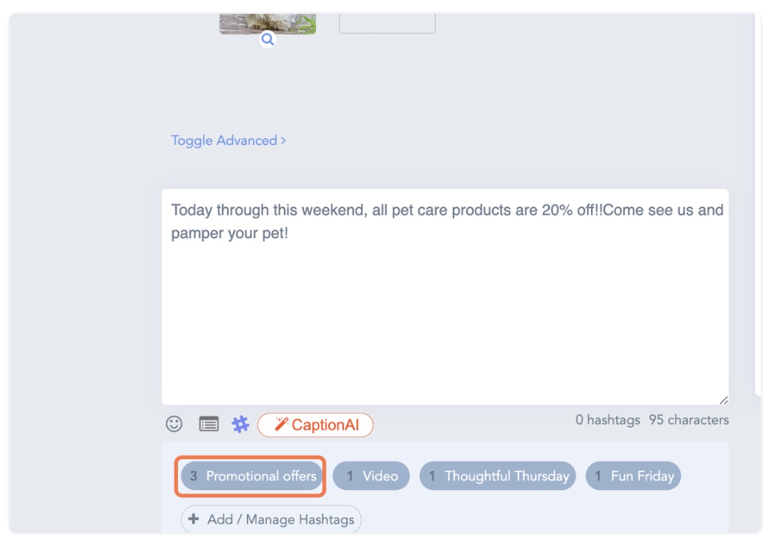
Task: Toggle the Video hashtag group chip
Action: click(x=371, y=476)
